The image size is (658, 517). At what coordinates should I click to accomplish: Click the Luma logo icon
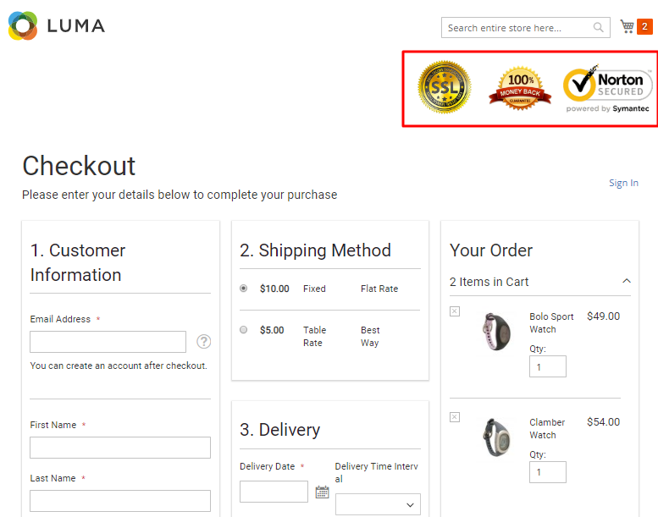pos(23,26)
